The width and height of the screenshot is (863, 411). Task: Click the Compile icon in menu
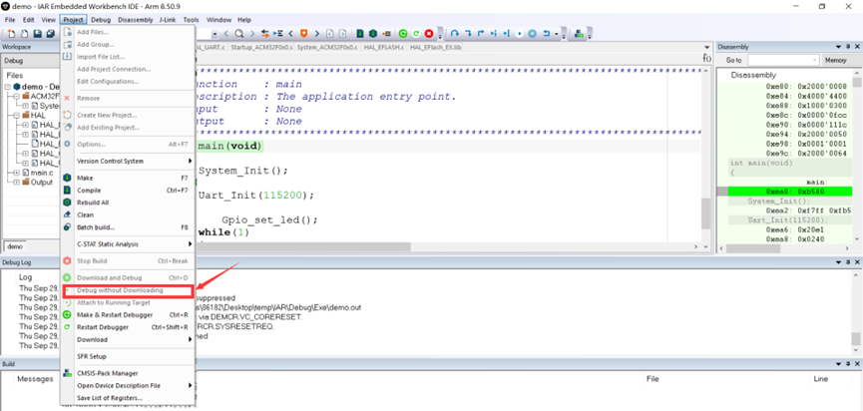68,190
